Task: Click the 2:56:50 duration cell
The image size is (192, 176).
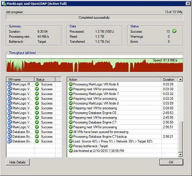Action: click(168, 122)
